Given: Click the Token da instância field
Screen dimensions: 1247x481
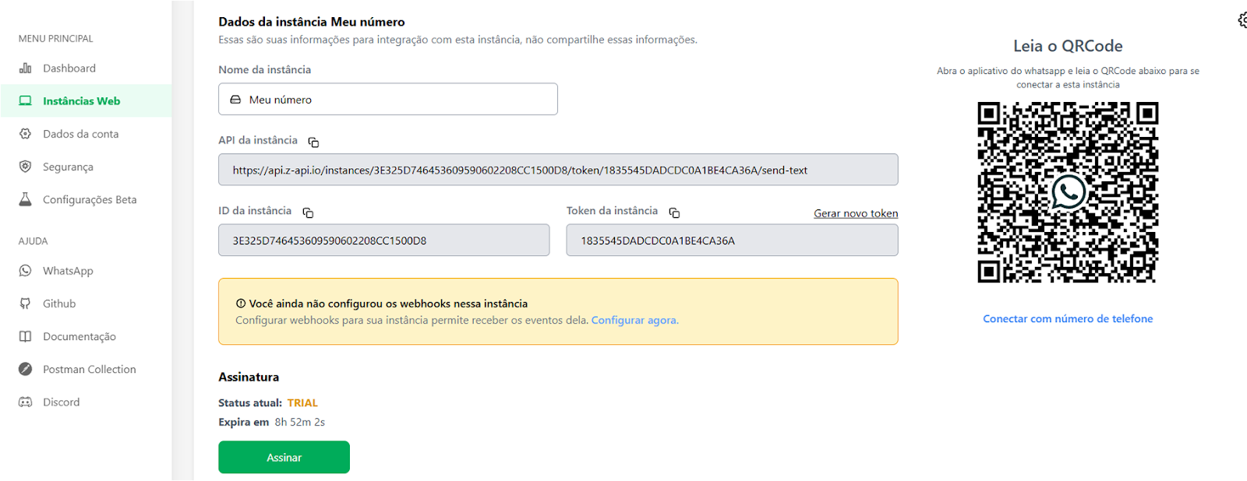Looking at the screenshot, I should [733, 240].
